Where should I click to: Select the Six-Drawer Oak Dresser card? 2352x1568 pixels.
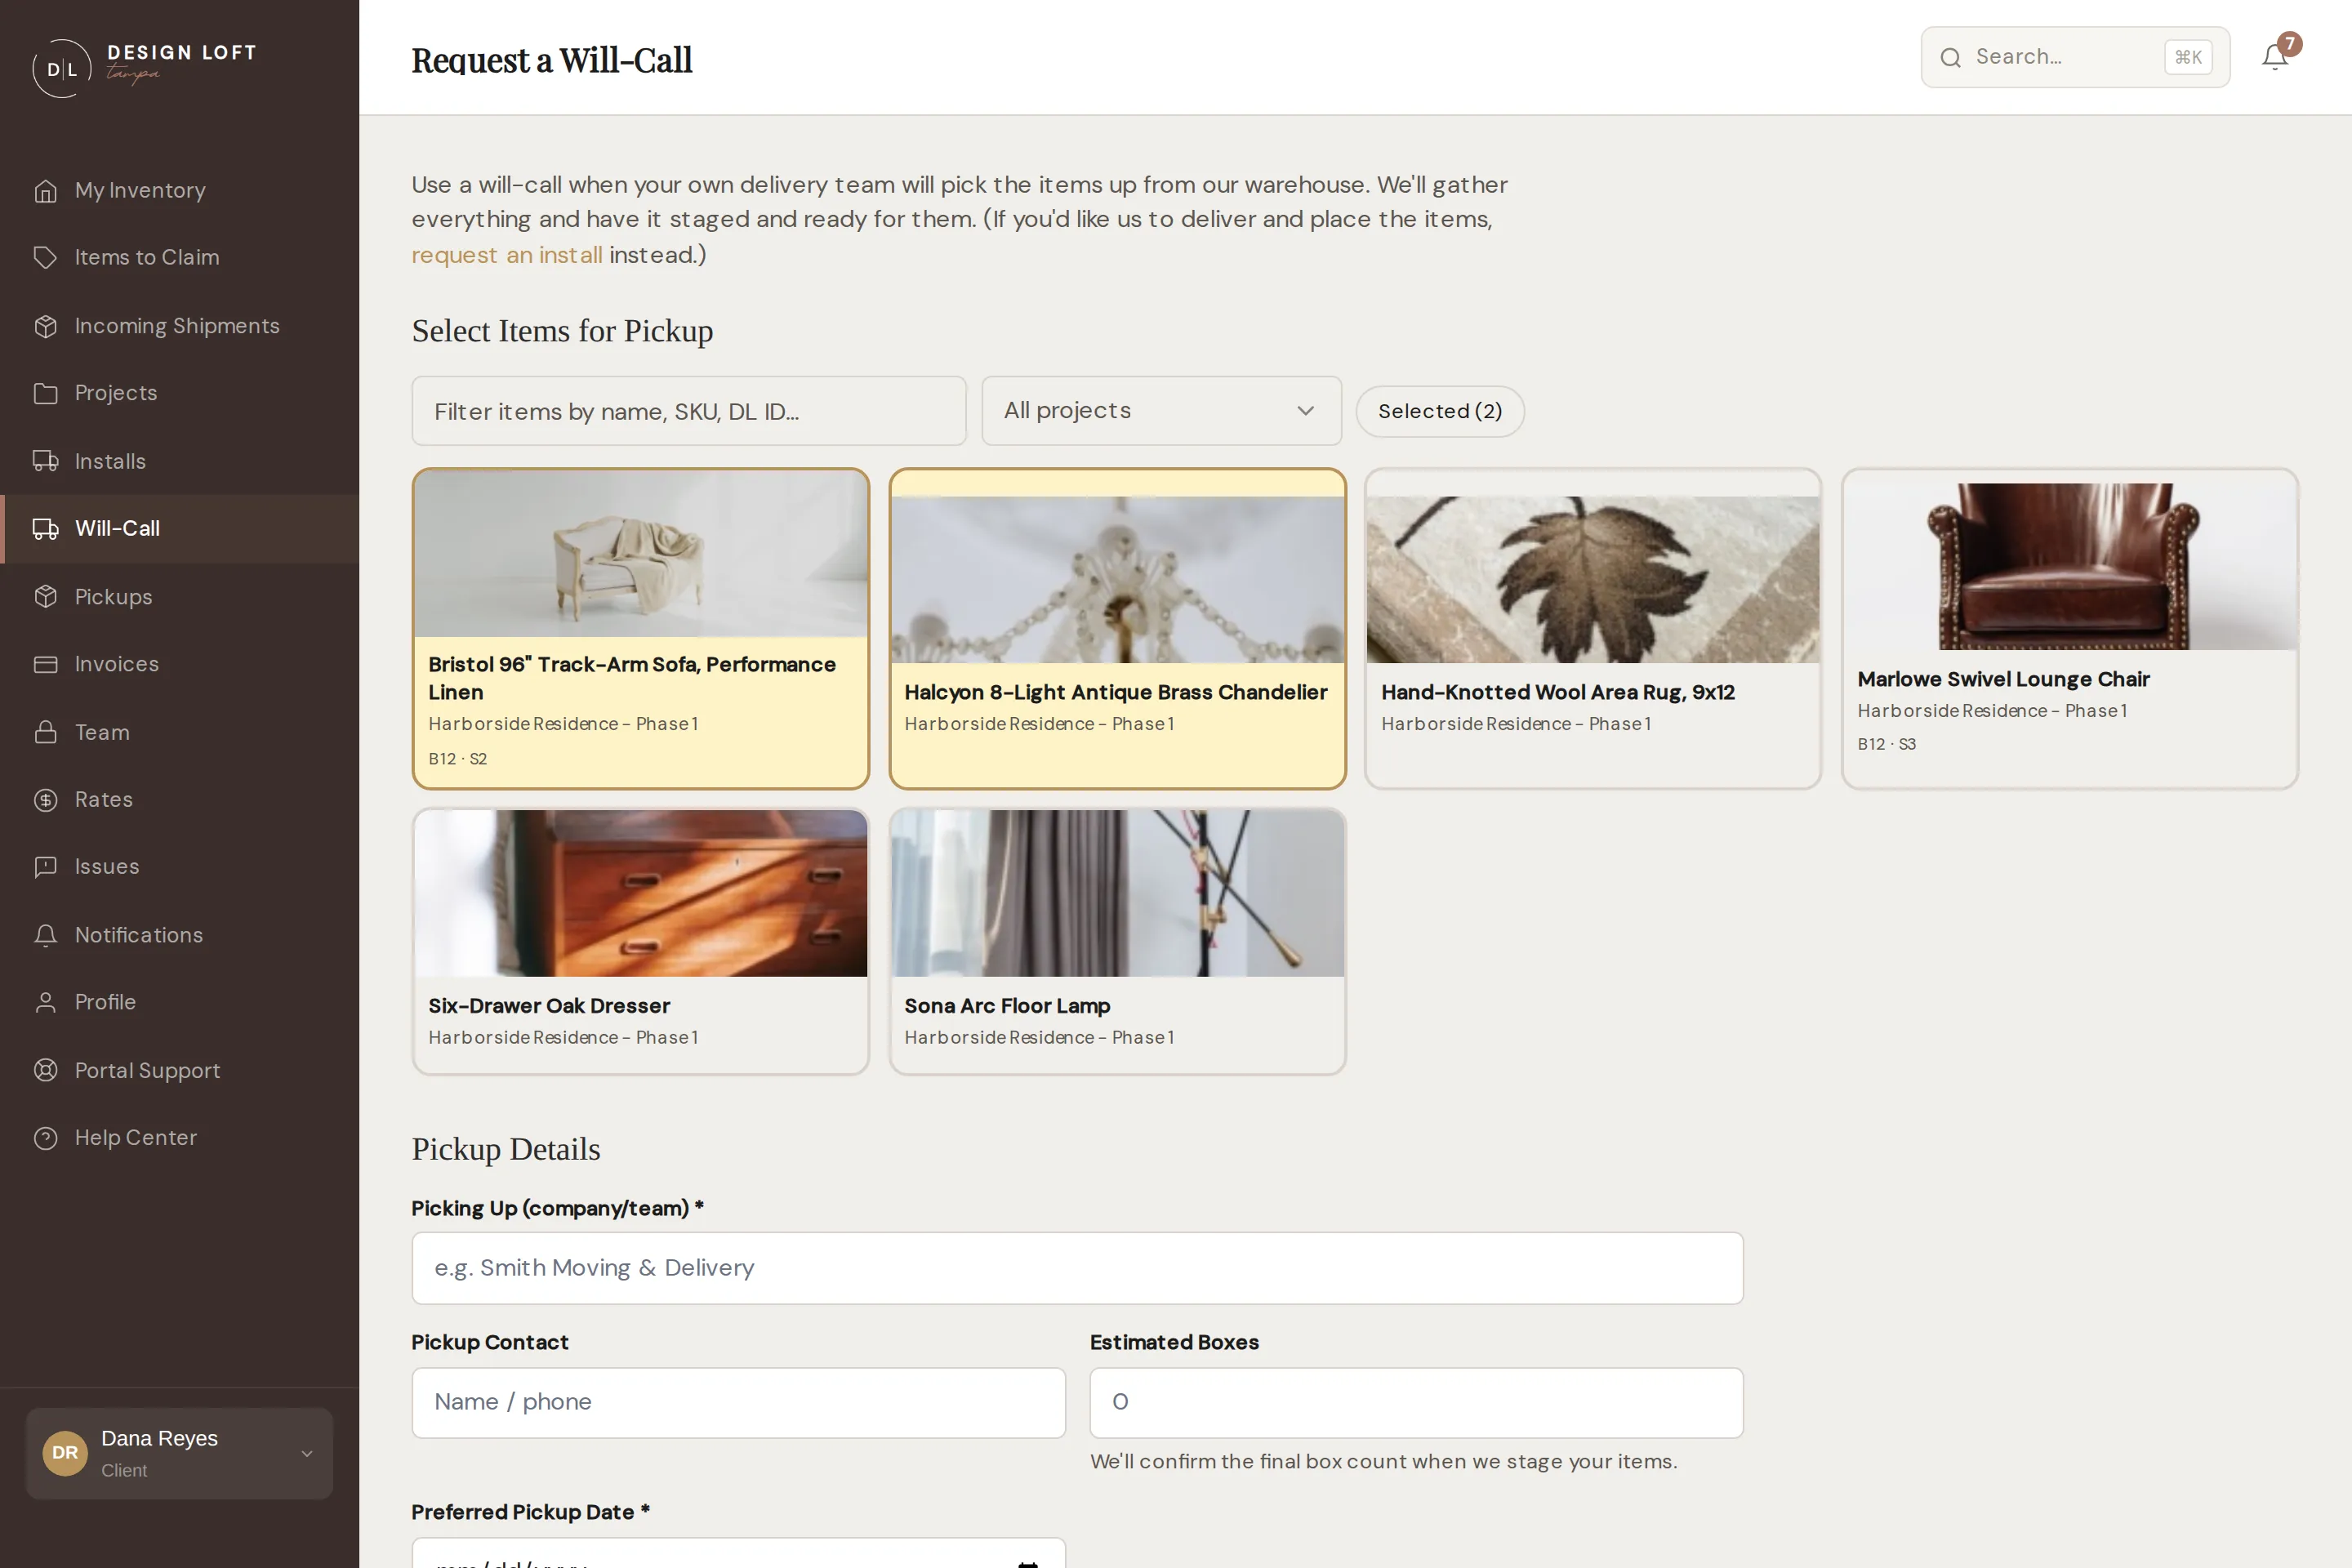pos(640,942)
